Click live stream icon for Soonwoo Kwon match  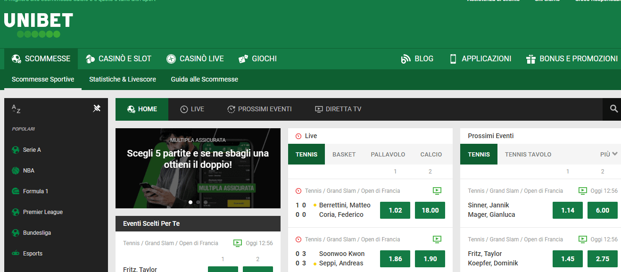437,239
